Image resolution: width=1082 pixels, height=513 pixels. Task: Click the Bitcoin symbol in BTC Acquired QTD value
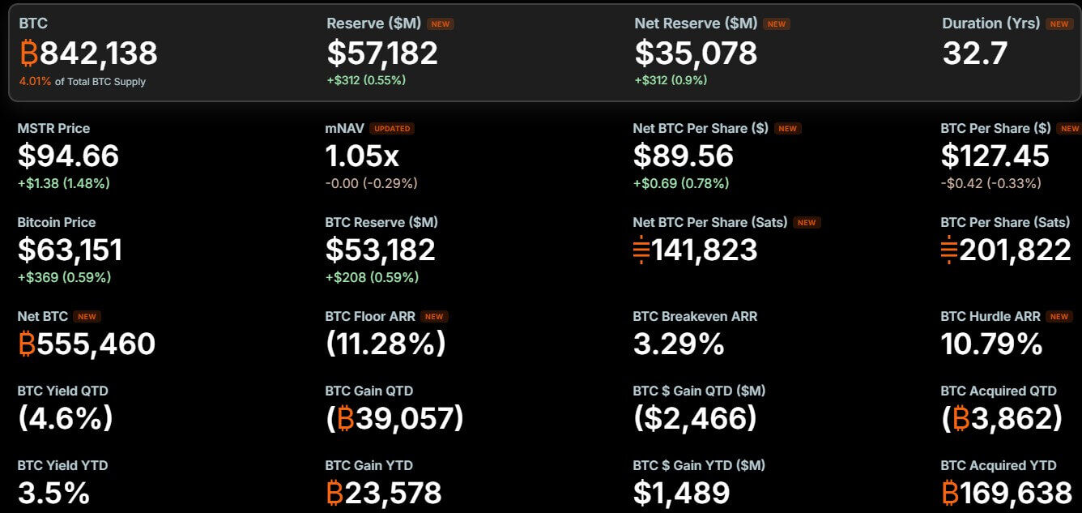961,418
